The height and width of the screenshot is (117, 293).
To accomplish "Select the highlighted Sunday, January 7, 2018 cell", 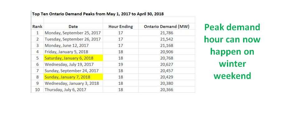I will [73, 77].
